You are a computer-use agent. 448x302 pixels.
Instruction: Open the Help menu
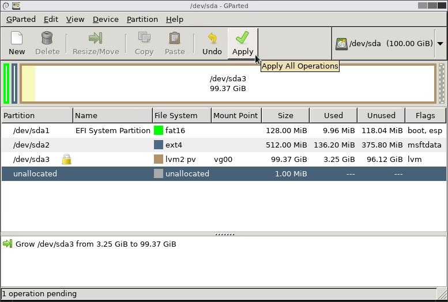coord(175,20)
